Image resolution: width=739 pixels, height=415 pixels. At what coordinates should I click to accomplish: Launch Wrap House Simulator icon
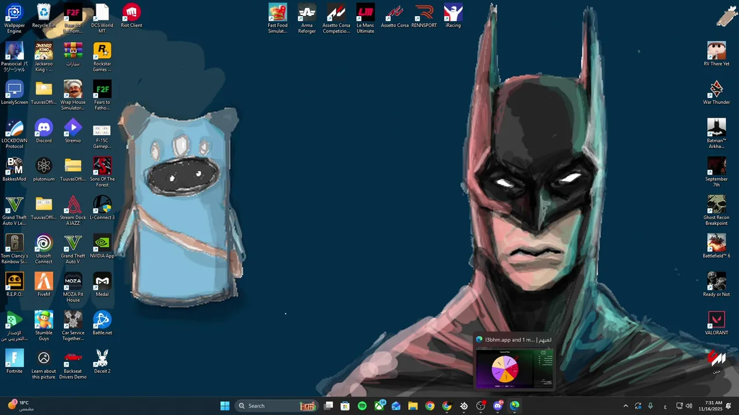coord(73,96)
